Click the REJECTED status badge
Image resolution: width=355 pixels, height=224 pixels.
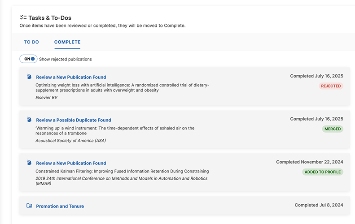pyautogui.click(x=331, y=86)
